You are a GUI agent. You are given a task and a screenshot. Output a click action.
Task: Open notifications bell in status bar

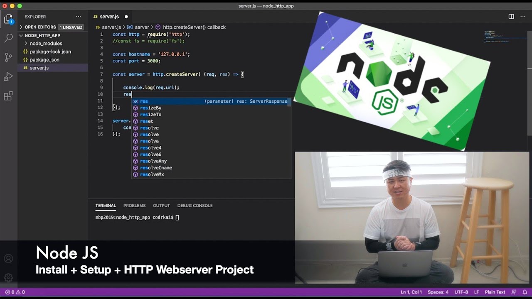[525, 292]
